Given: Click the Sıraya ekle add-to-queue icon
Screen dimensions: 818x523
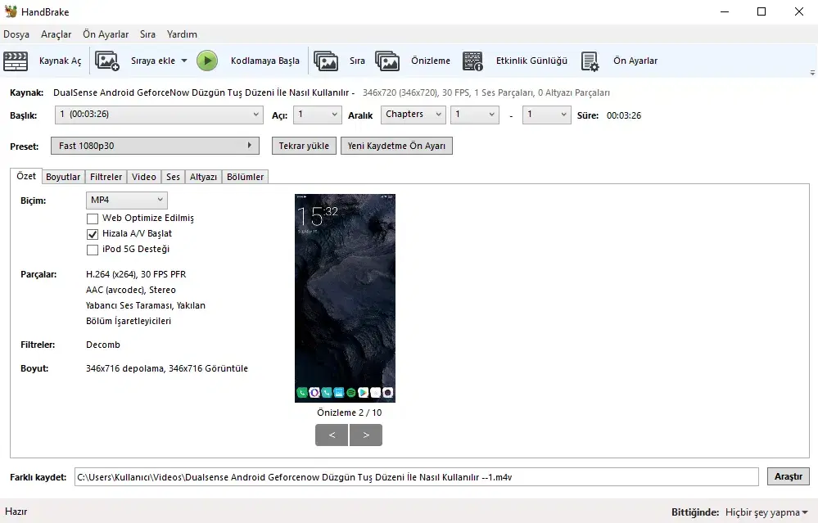Looking at the screenshot, I should [x=107, y=61].
